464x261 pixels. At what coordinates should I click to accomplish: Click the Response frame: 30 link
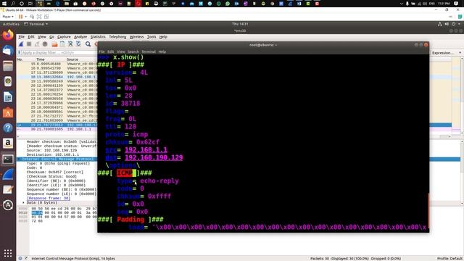(49, 198)
